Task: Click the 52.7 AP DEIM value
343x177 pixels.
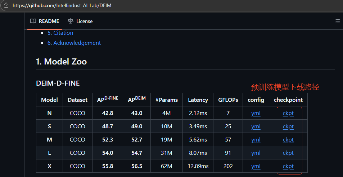Action: [137, 140]
